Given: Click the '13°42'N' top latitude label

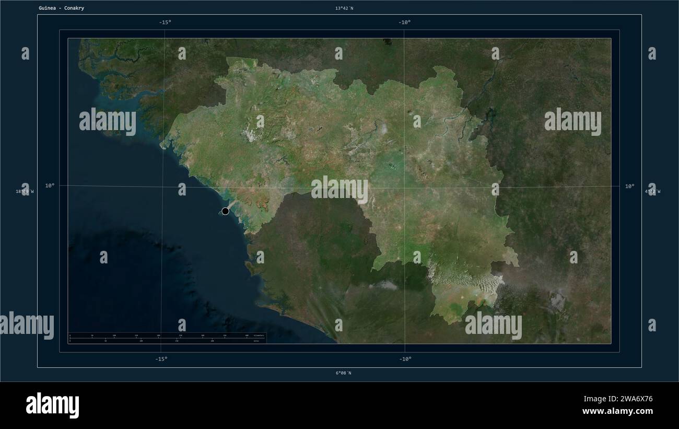Looking at the screenshot, I should [344, 8].
